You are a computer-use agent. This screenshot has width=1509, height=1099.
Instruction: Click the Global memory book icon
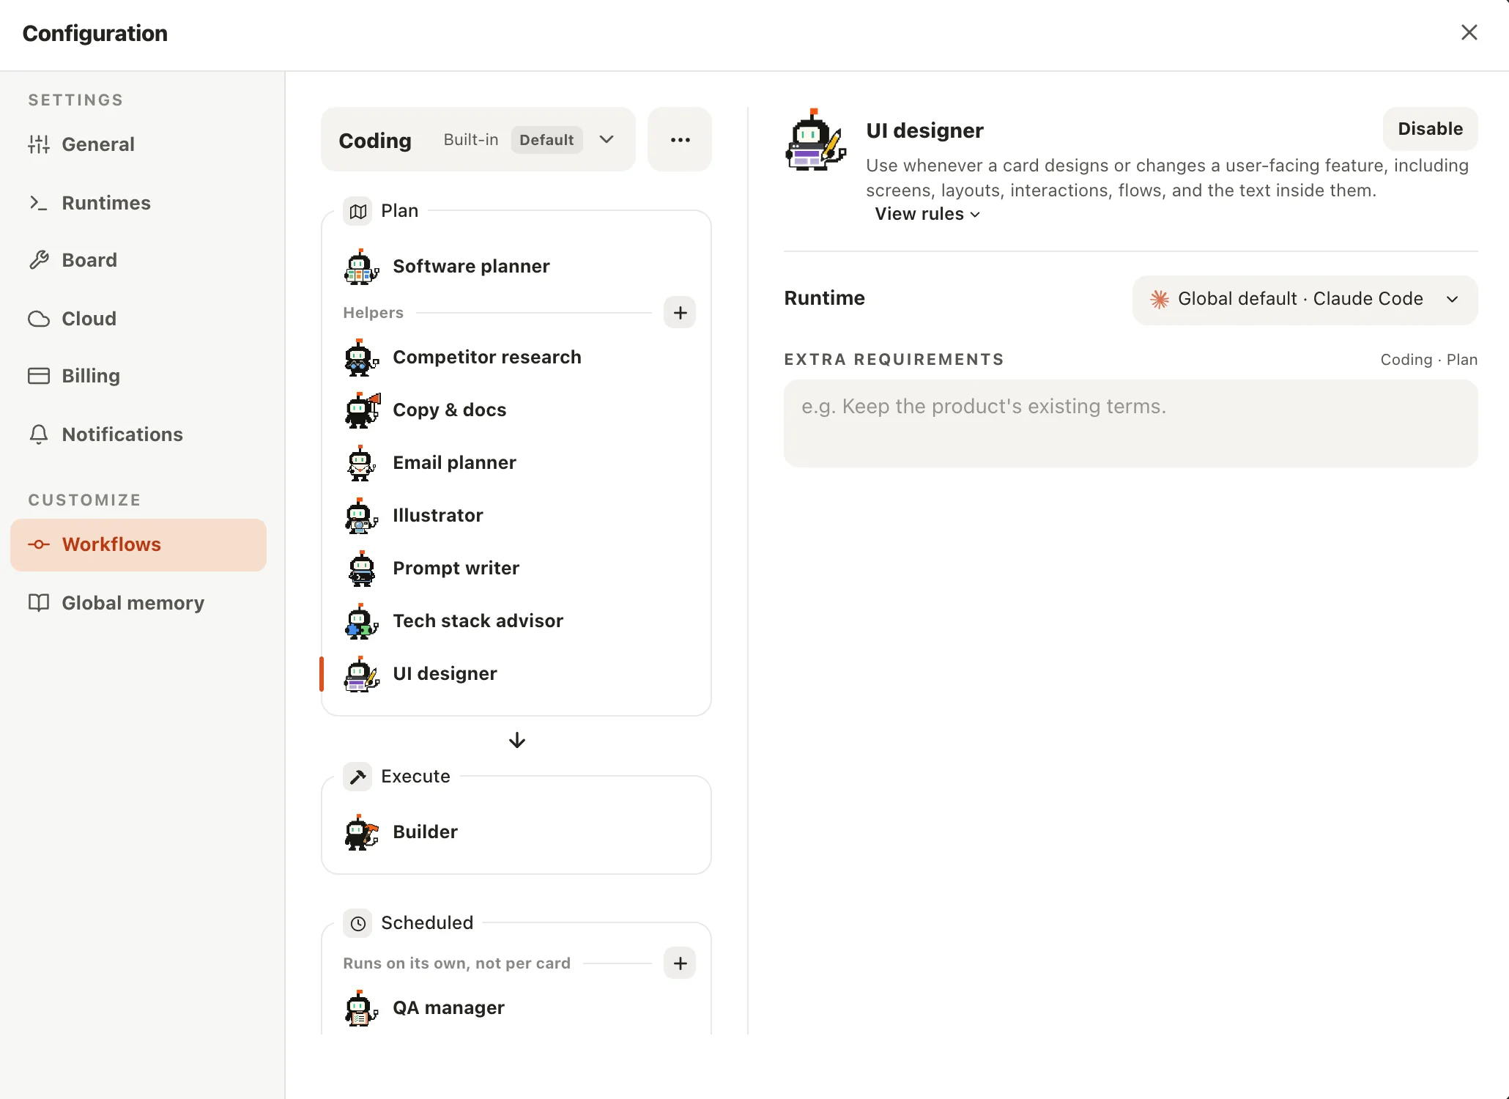(x=39, y=602)
